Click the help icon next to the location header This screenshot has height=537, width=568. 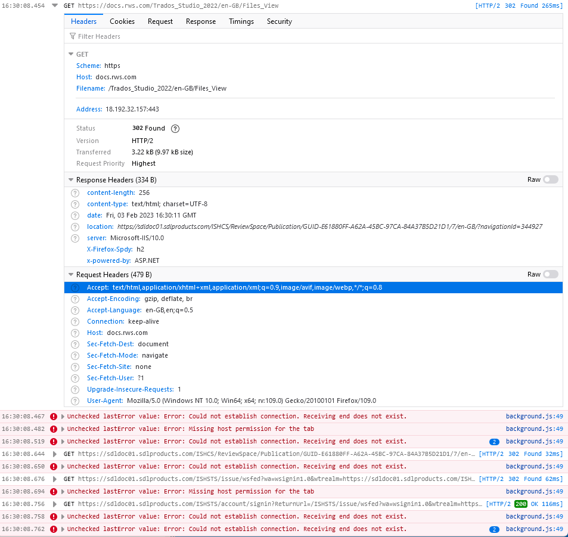[75, 226]
